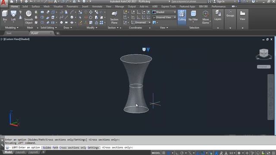Screen dimensions: 276x155
Task: Click the command line customize wrench icon
Action: 2,146
